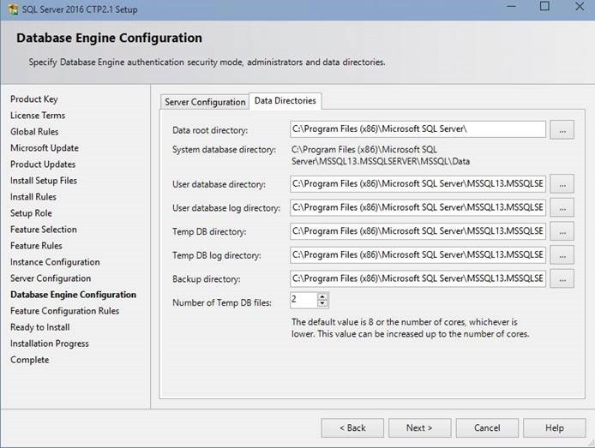This screenshot has height=448, width=595.
Task: Select Feature Selection step in sidebar
Action: click(44, 230)
